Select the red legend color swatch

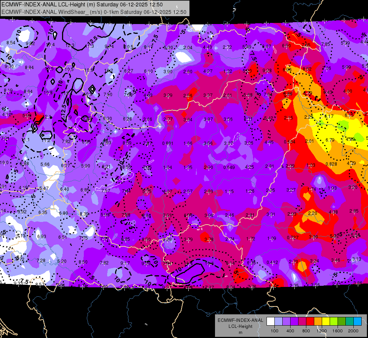tap(310, 321)
